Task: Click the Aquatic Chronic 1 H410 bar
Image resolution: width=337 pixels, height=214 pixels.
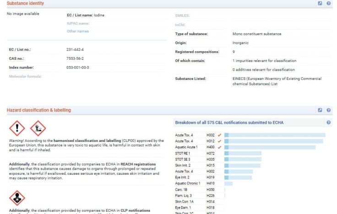Action: tap(228, 183)
